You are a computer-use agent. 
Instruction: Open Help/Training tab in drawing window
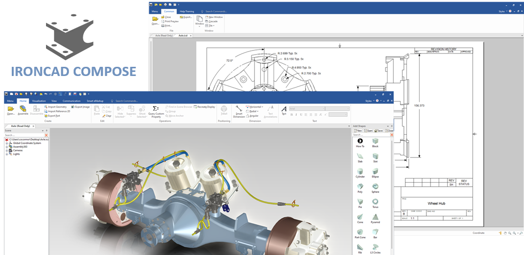pos(186,11)
